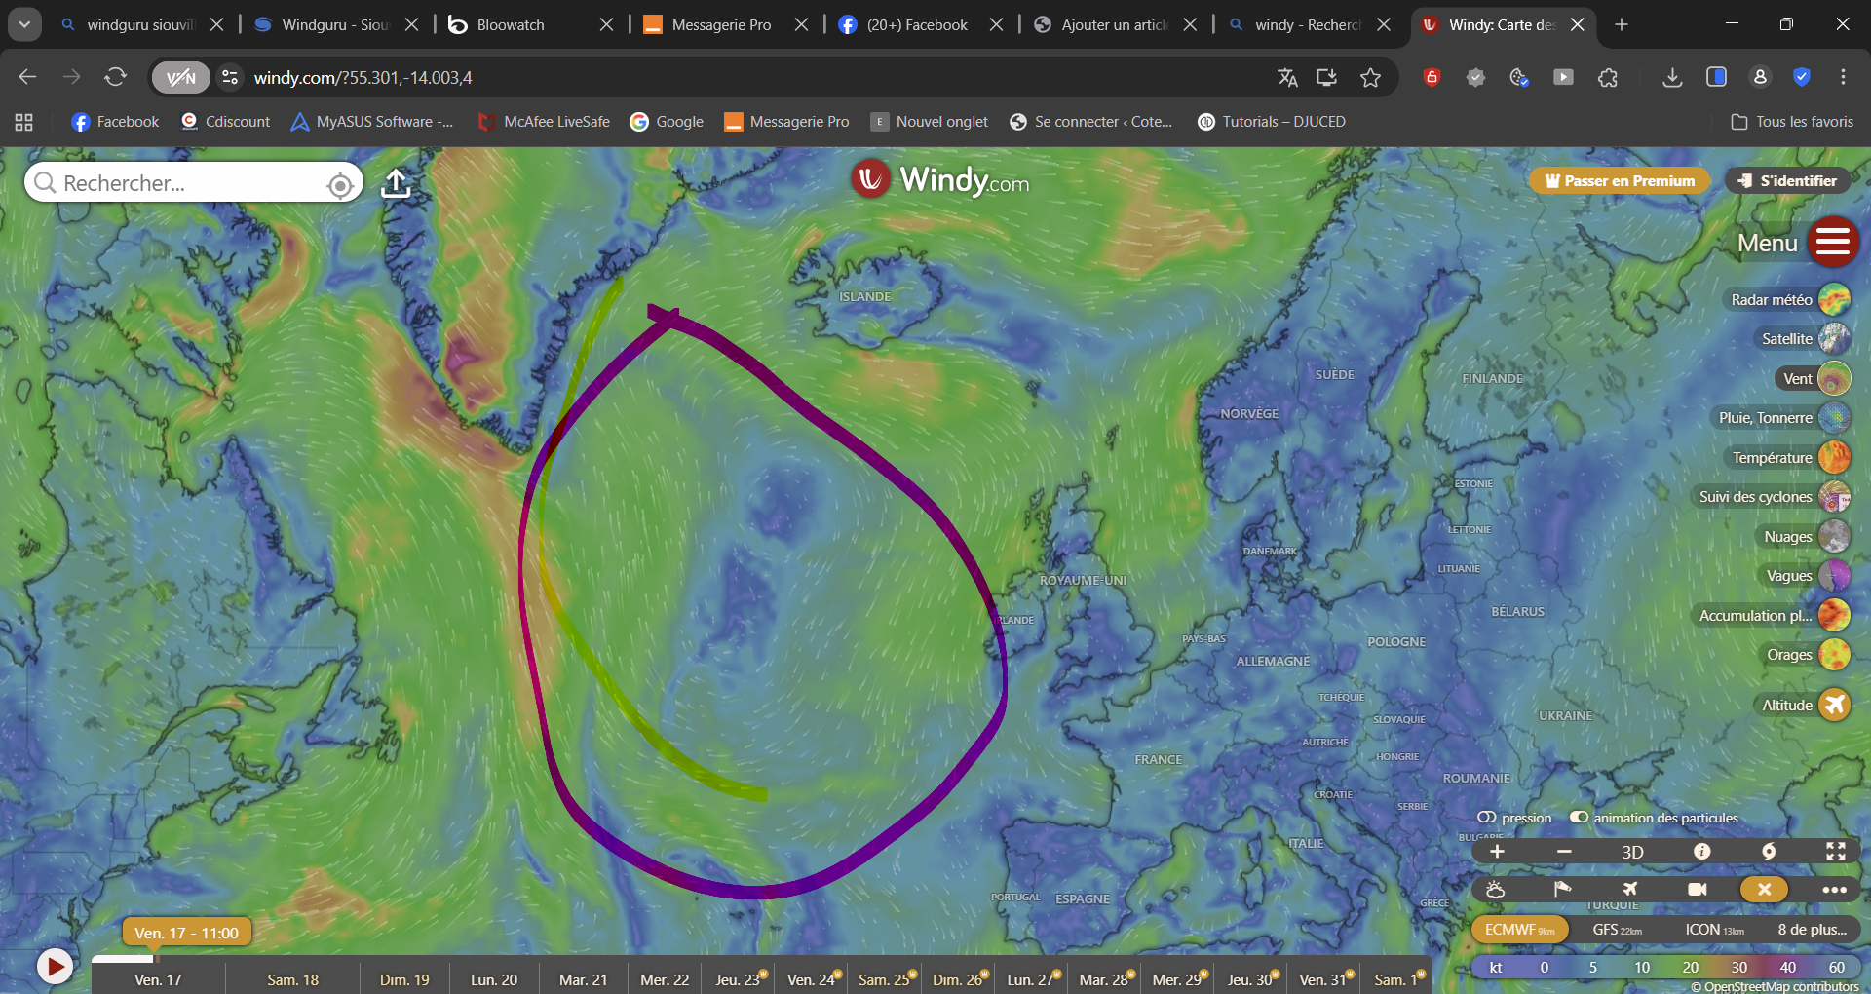Screen dimensions: 1871x994
Task: Switch to the Satellite layer icon
Action: pos(1834,339)
